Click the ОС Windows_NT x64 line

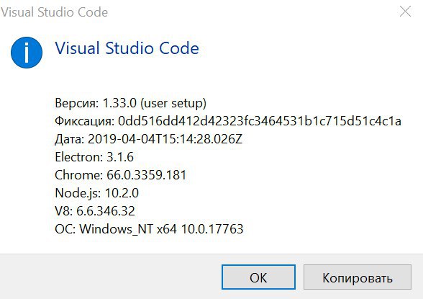click(x=149, y=229)
